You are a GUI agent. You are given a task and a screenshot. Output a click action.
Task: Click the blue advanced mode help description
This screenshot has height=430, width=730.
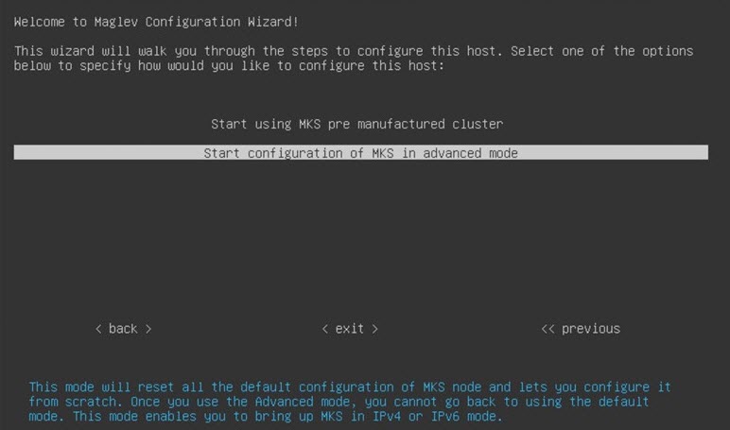pyautogui.click(x=350, y=401)
